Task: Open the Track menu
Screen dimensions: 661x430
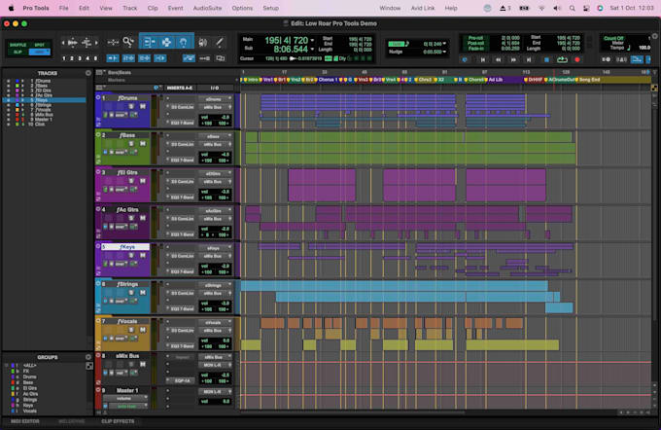Action: point(129,8)
